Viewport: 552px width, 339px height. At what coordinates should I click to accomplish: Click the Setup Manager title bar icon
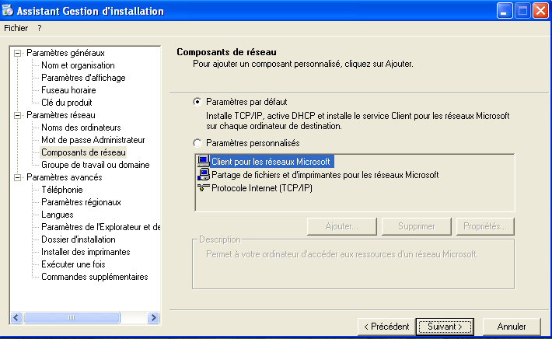pos(8,10)
